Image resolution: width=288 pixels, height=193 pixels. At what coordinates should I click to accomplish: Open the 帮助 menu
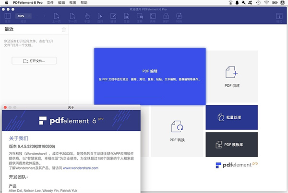[84, 2]
